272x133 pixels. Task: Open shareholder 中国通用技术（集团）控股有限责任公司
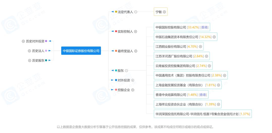tap(191, 75)
